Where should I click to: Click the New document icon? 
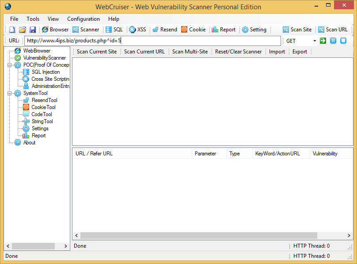click(12, 30)
